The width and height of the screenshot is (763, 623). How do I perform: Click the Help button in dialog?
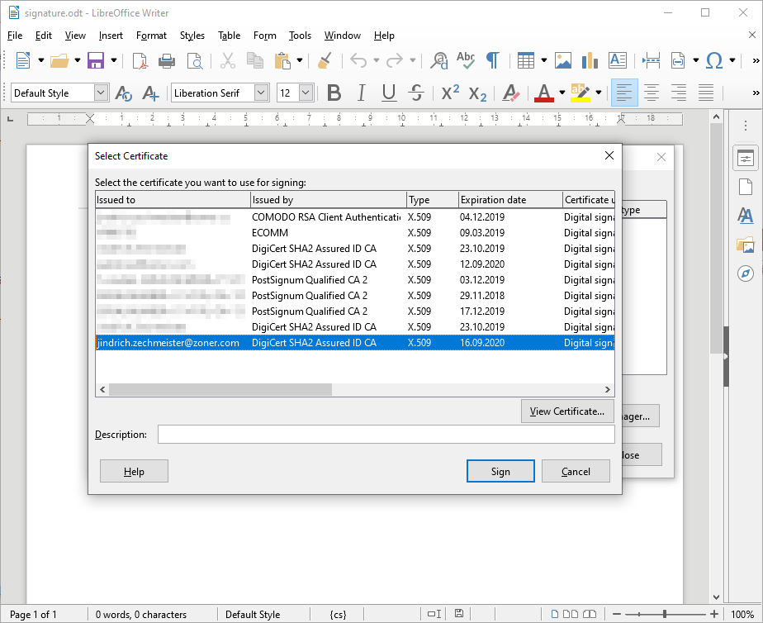pos(134,471)
